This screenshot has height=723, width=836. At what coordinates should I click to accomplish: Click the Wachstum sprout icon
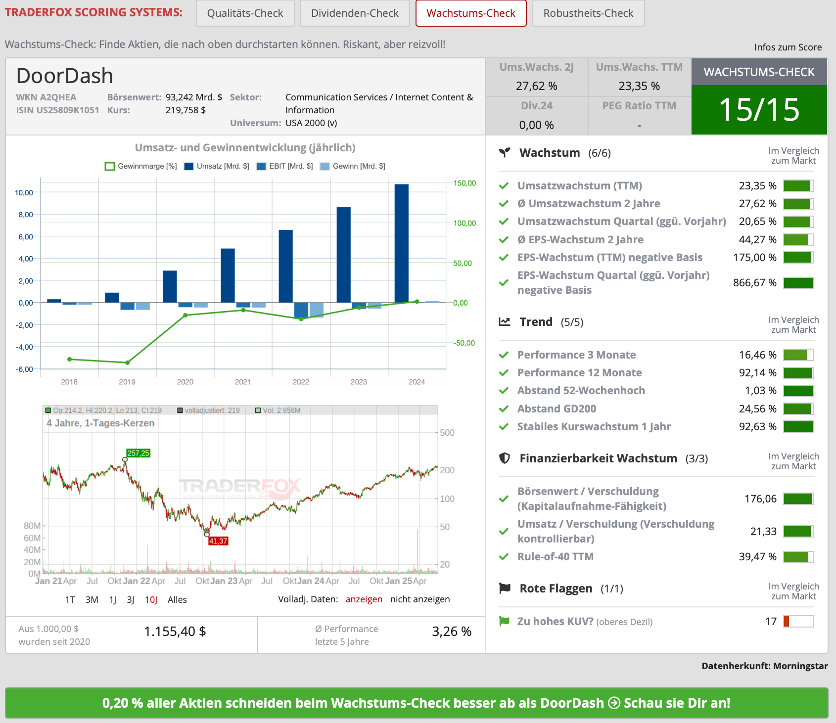tap(505, 153)
